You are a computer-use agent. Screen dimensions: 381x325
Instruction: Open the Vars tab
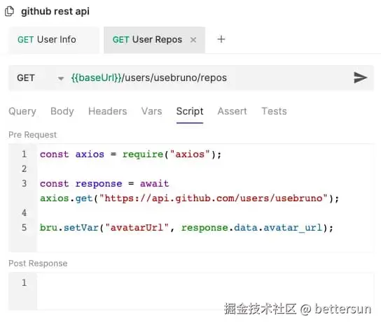pyautogui.click(x=151, y=111)
